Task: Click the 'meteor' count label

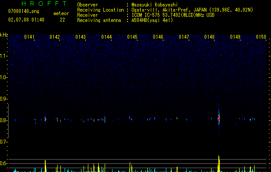Action: coord(61,13)
